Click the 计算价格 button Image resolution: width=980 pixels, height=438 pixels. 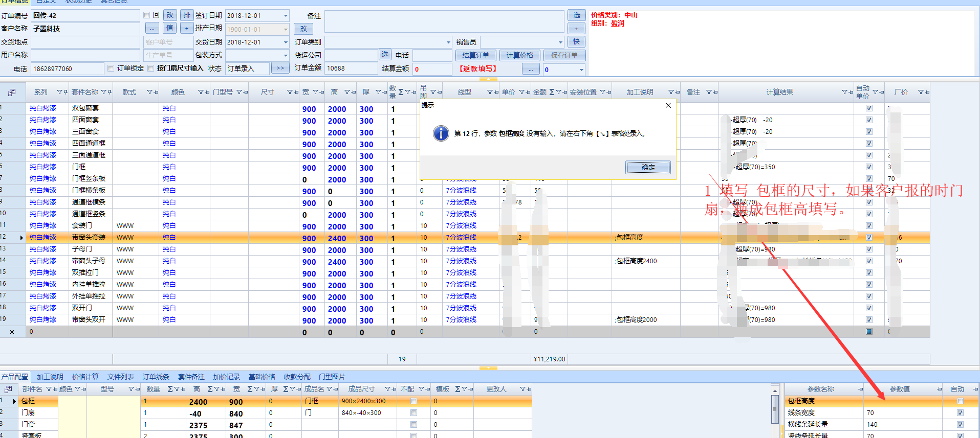click(519, 55)
